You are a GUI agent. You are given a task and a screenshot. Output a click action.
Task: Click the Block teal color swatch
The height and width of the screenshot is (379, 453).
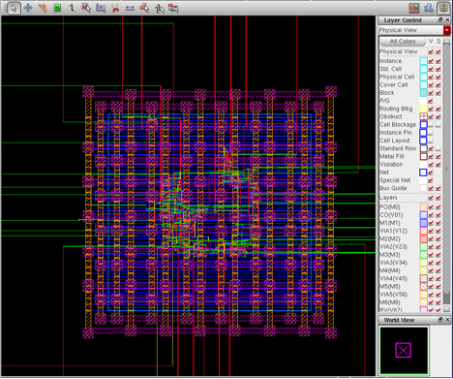tap(423, 93)
